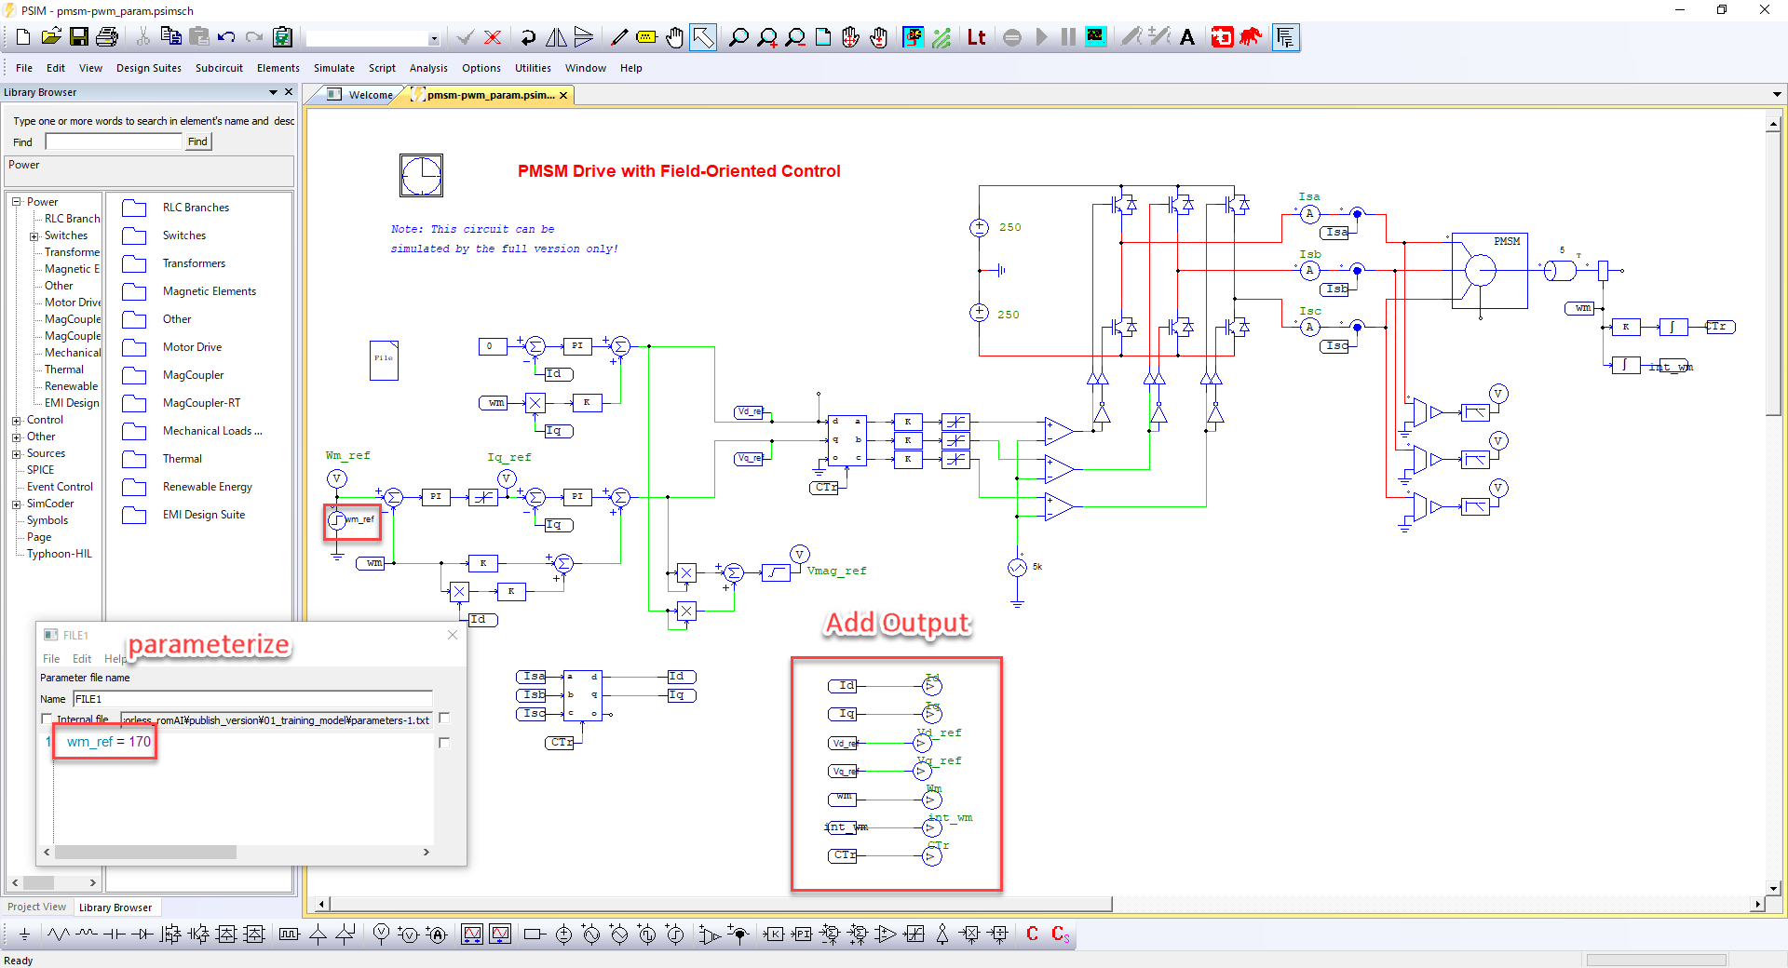Open the toolbar combo box dropdown
Screen dimensions: 1788x968
click(433, 39)
